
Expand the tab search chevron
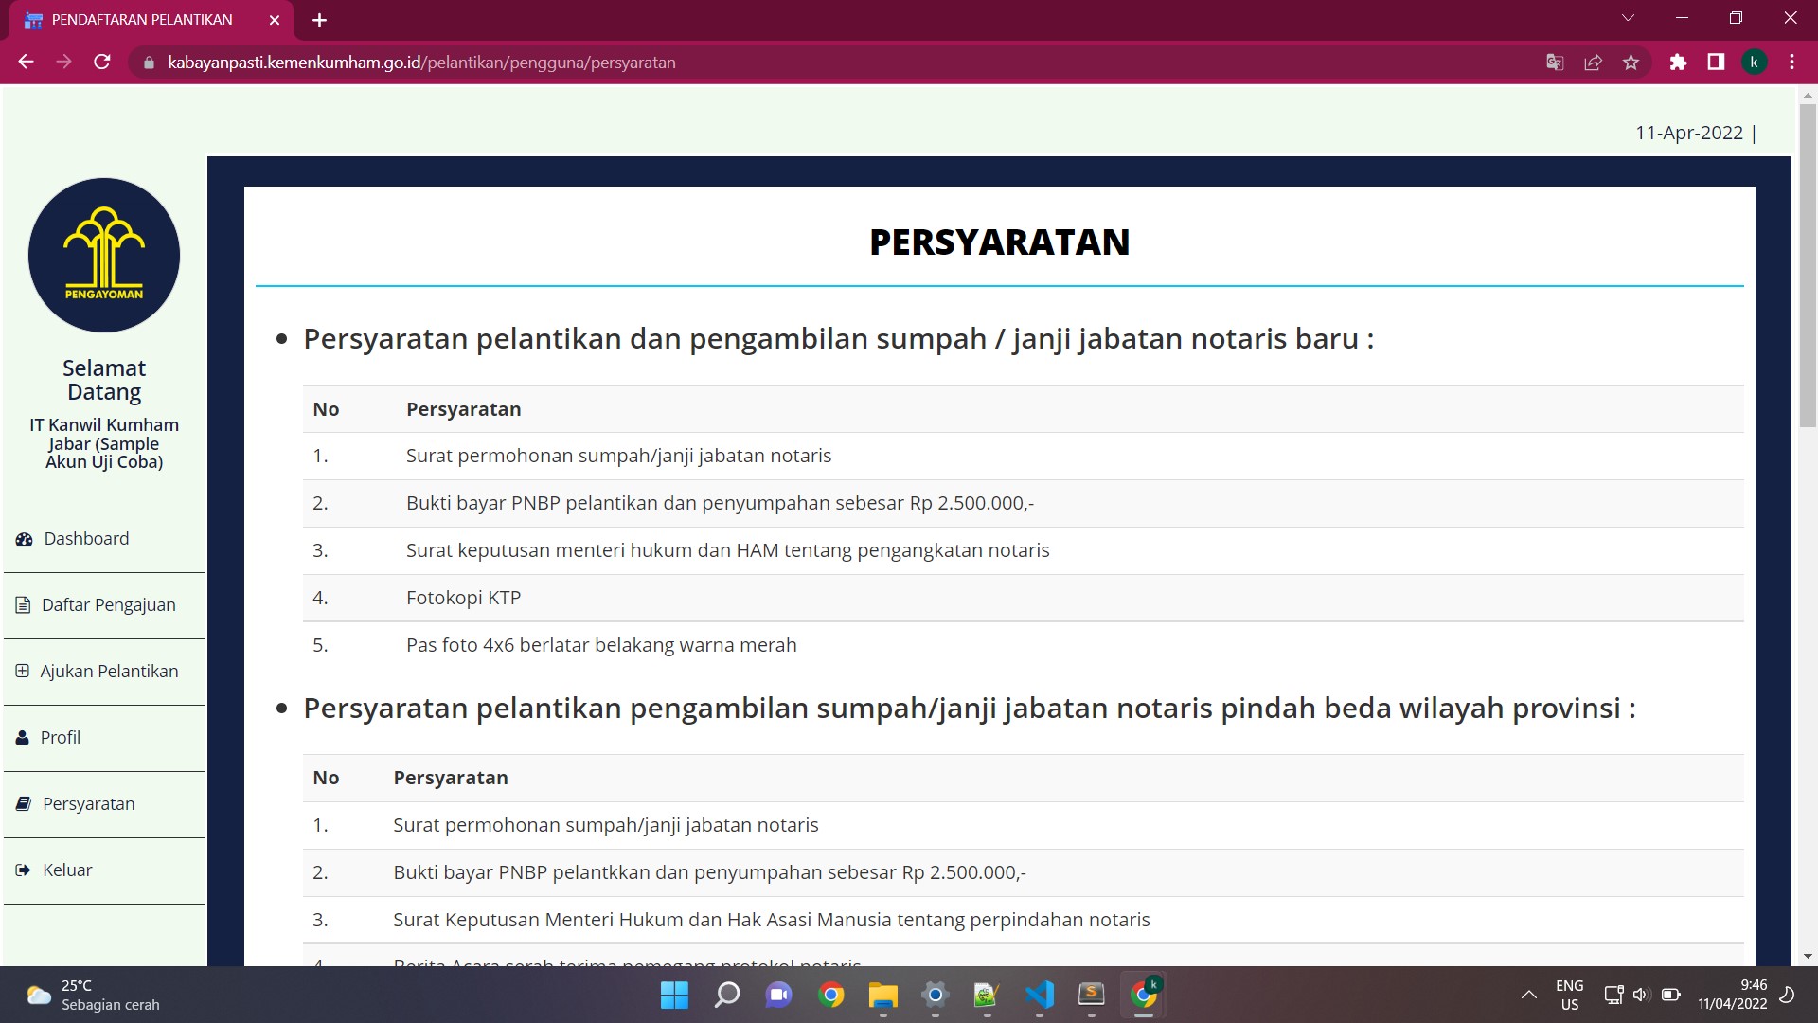coord(1629,19)
